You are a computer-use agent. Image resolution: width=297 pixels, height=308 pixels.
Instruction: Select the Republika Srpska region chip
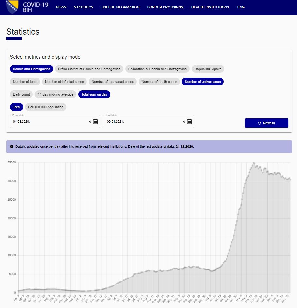(208, 69)
